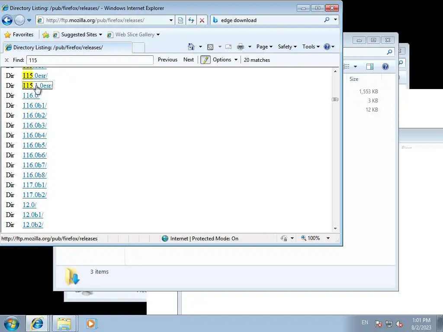Open the 116.0b4/ directory link
The image size is (443, 332).
(35, 135)
